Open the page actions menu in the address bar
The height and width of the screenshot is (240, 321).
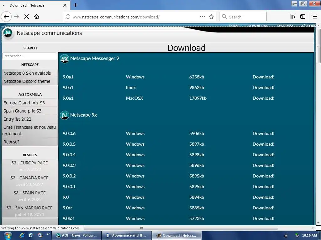[202, 17]
